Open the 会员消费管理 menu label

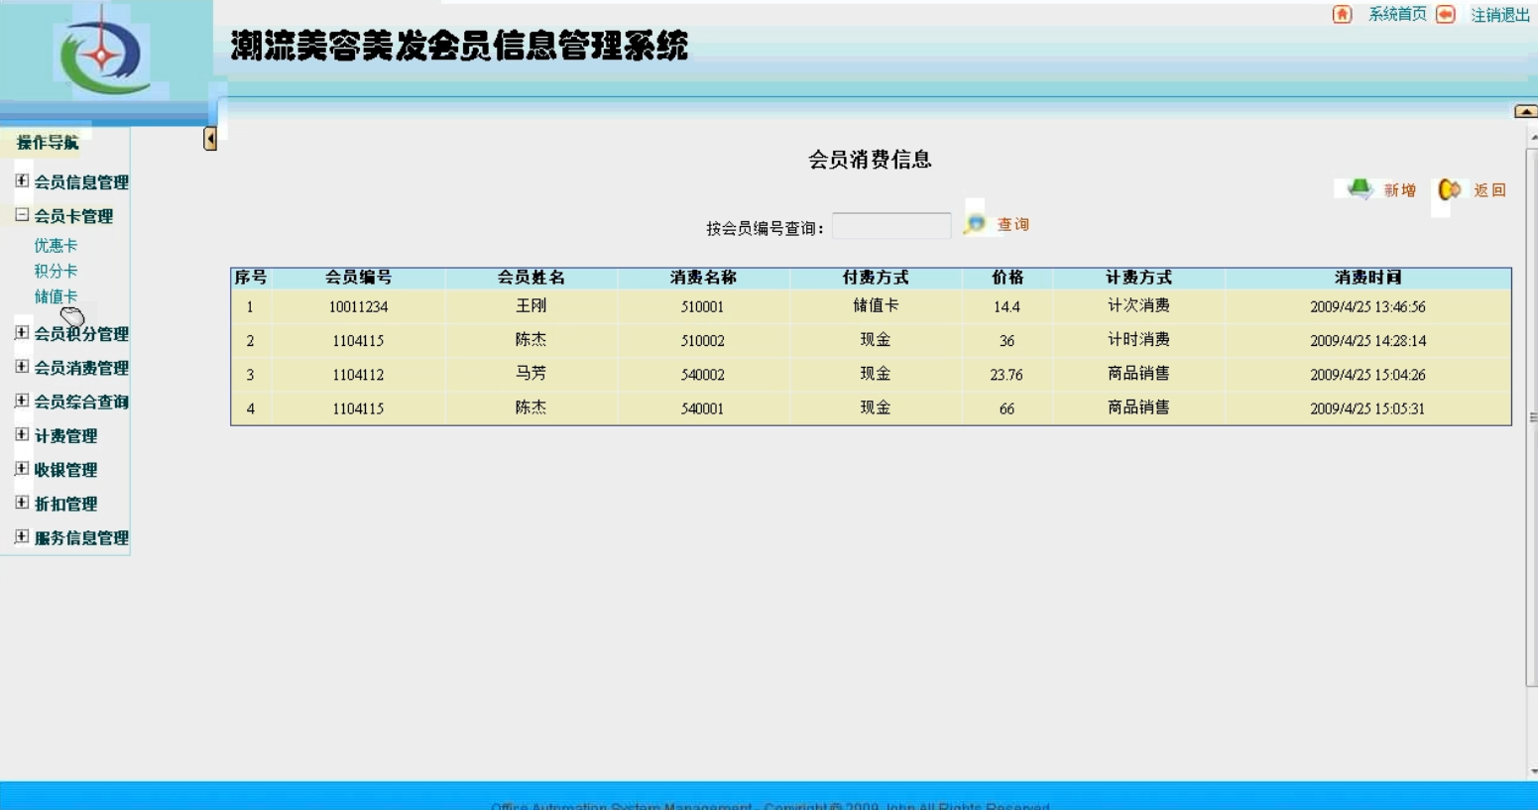(81, 368)
